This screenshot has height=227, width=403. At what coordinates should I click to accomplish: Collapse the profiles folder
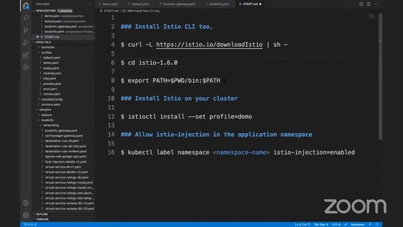(46, 52)
